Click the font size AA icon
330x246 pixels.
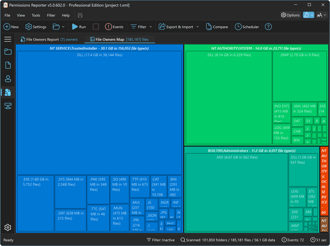click(319, 15)
